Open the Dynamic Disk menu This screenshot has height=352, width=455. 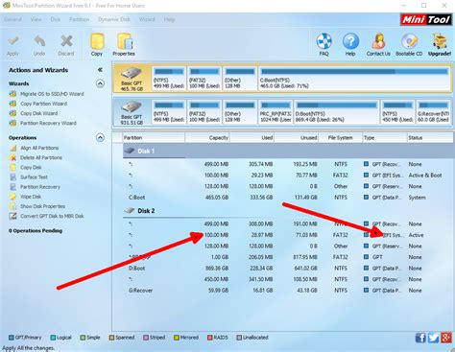click(114, 19)
